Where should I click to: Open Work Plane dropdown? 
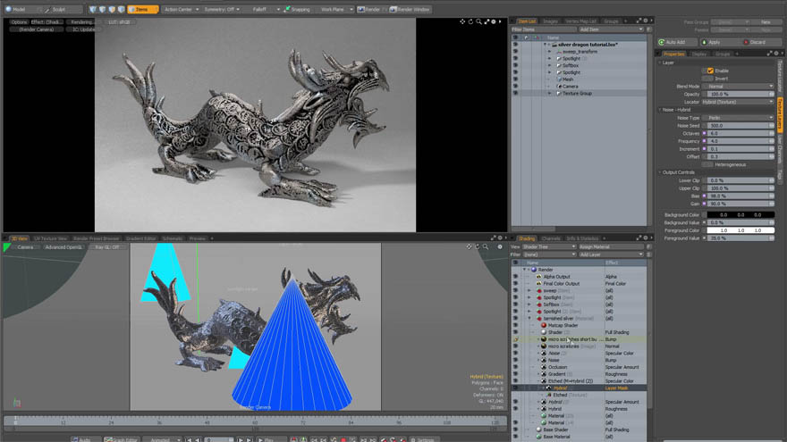pyautogui.click(x=335, y=9)
